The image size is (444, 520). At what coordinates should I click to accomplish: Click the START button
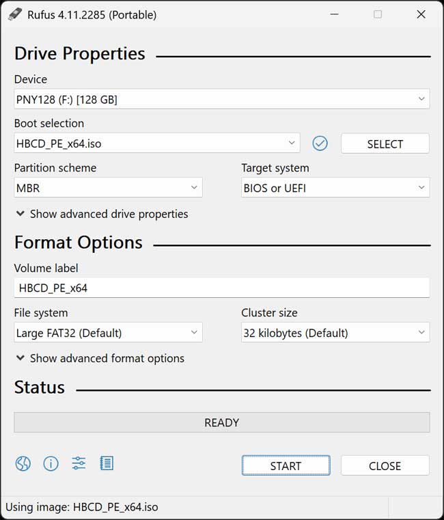[x=286, y=465]
